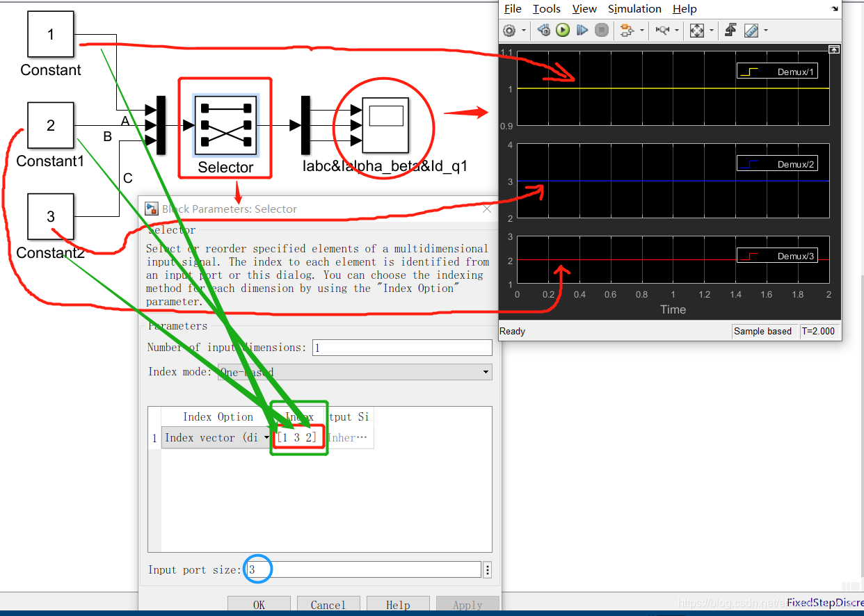Screen dimensions: 864x616
Task: Select the Constant1 block with value 2
Action: [x=51, y=125]
